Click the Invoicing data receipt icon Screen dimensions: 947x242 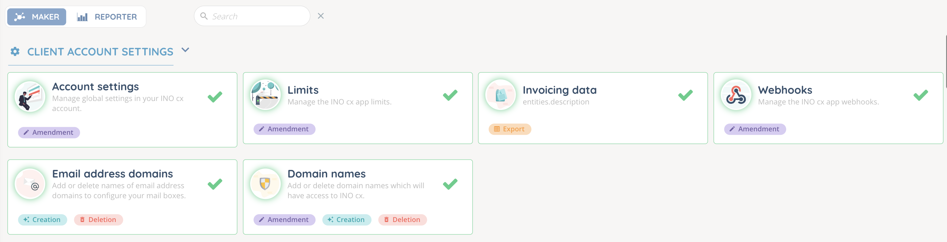pos(500,95)
